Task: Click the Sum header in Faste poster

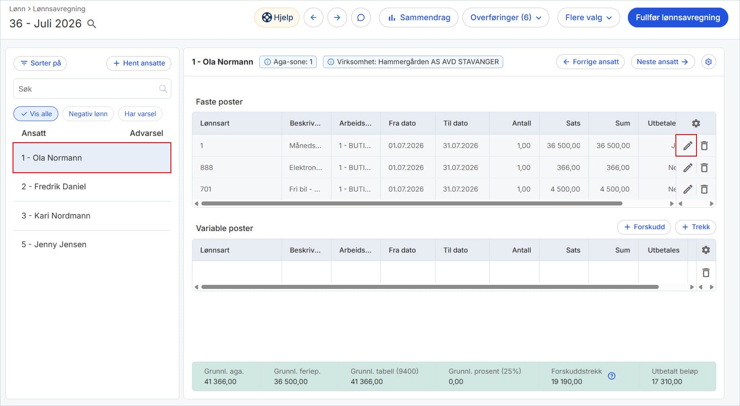Action: [x=622, y=123]
